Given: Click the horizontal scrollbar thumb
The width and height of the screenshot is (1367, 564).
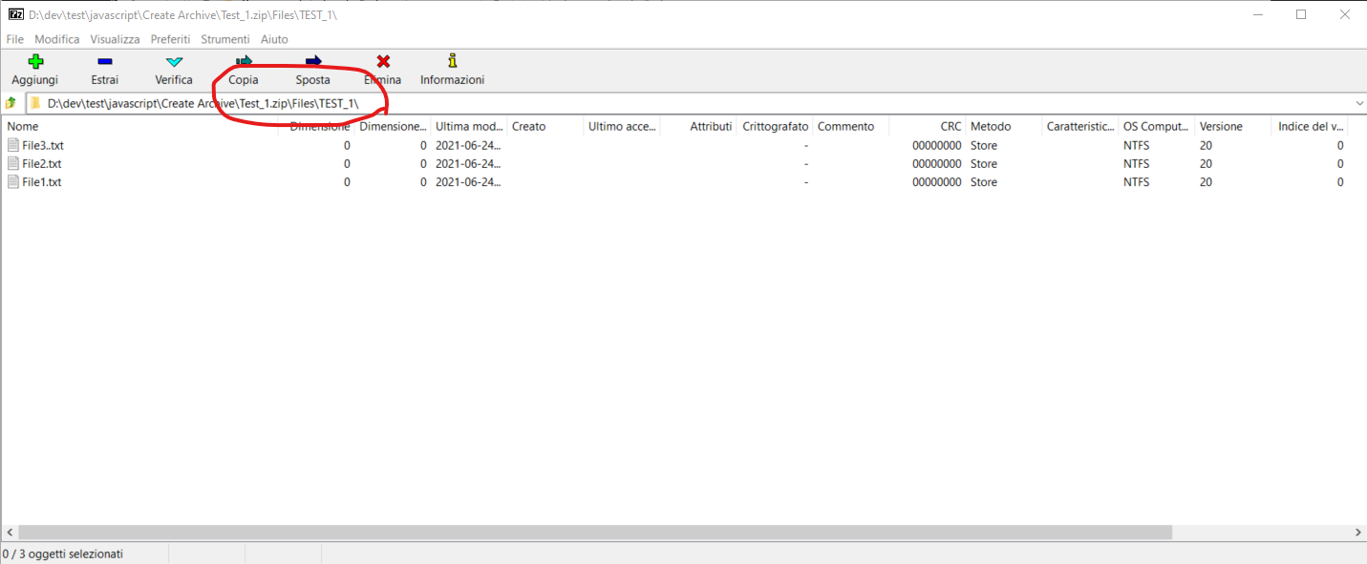Looking at the screenshot, I should click(x=595, y=533).
